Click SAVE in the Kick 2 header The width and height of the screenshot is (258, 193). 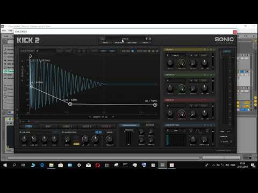(x=105, y=43)
